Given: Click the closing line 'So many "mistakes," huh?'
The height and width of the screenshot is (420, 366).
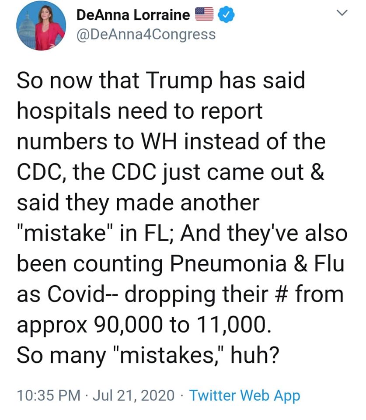Looking at the screenshot, I should click(x=148, y=355).
